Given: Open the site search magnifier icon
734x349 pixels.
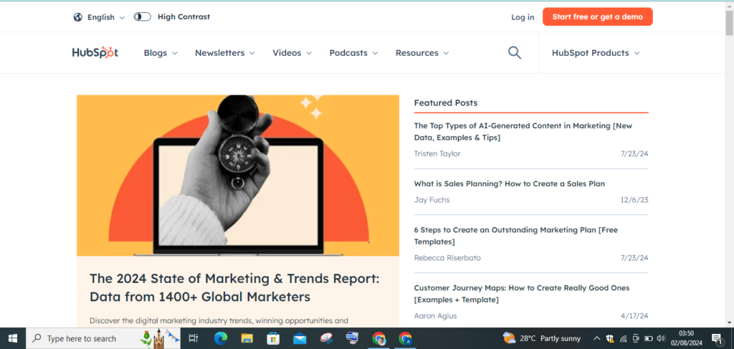Looking at the screenshot, I should point(515,52).
